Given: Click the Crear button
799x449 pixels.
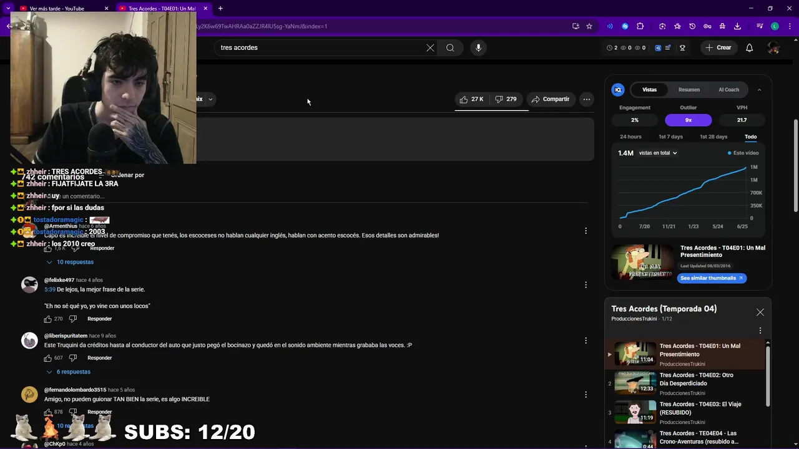Looking at the screenshot, I should point(718,47).
